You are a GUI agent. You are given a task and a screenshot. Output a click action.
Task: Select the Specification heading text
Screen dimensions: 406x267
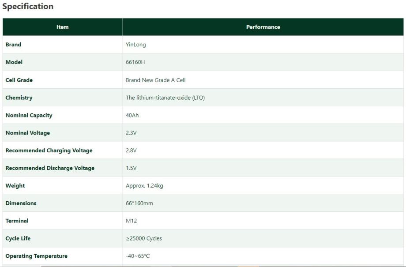pos(28,6)
